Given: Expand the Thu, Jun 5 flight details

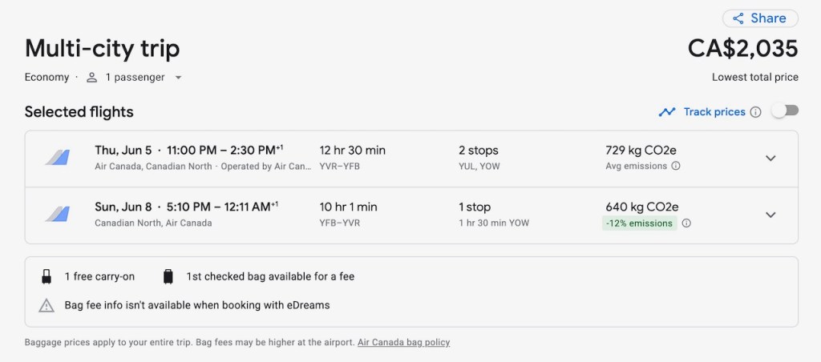Looking at the screenshot, I should [770, 158].
